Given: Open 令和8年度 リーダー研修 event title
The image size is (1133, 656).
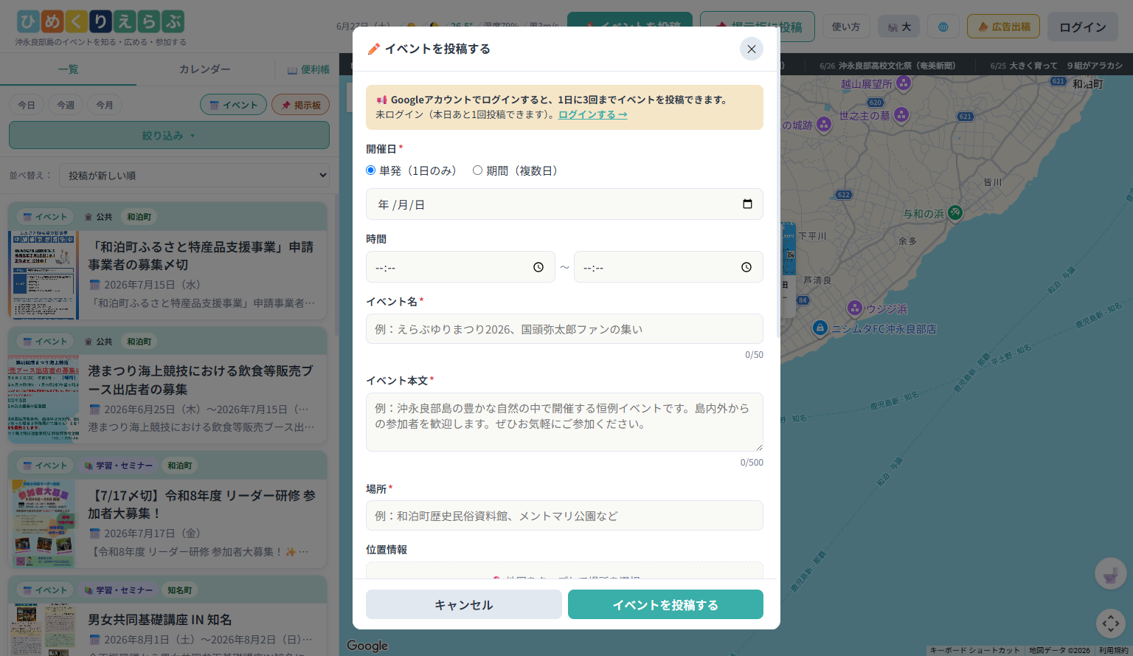Looking at the screenshot, I should coord(201,504).
